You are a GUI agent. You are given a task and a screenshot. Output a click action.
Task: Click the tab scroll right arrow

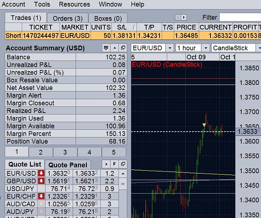pos(184,17)
